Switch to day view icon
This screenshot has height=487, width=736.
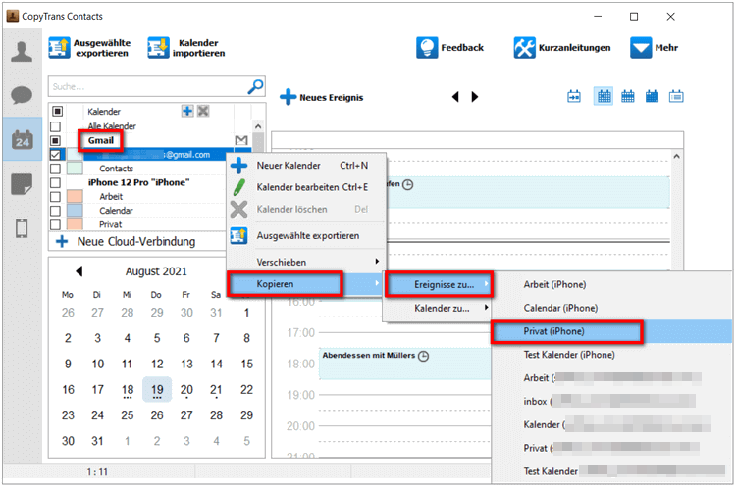(604, 97)
